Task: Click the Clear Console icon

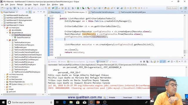Action: [152, 62]
